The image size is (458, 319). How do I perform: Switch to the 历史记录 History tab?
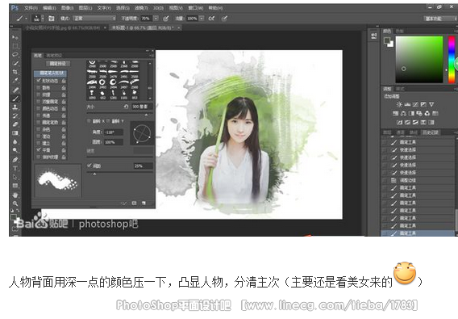[x=430, y=132]
